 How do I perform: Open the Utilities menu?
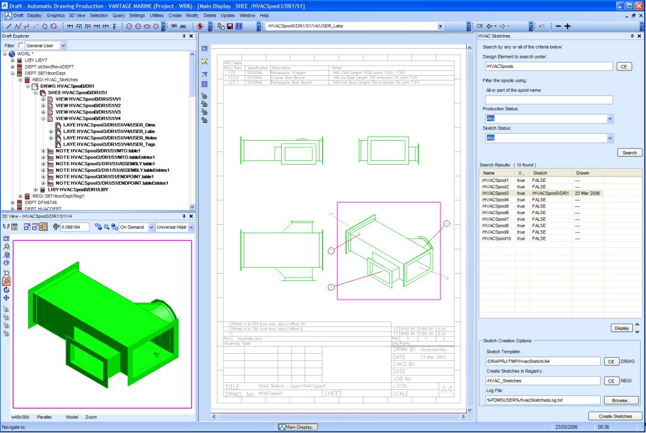156,15
